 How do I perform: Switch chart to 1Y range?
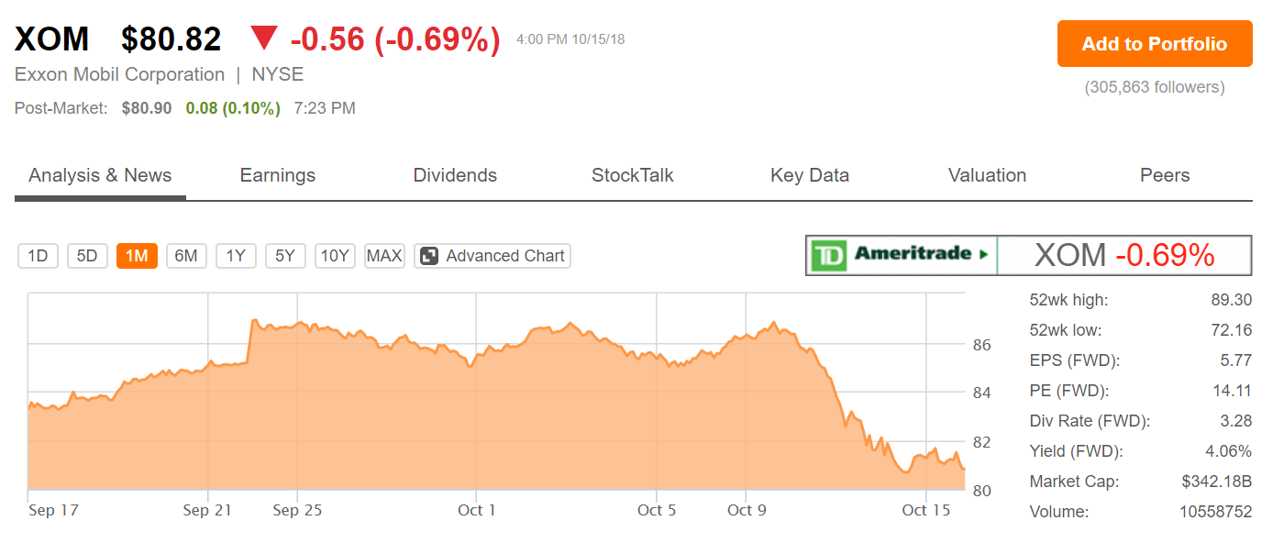point(236,256)
